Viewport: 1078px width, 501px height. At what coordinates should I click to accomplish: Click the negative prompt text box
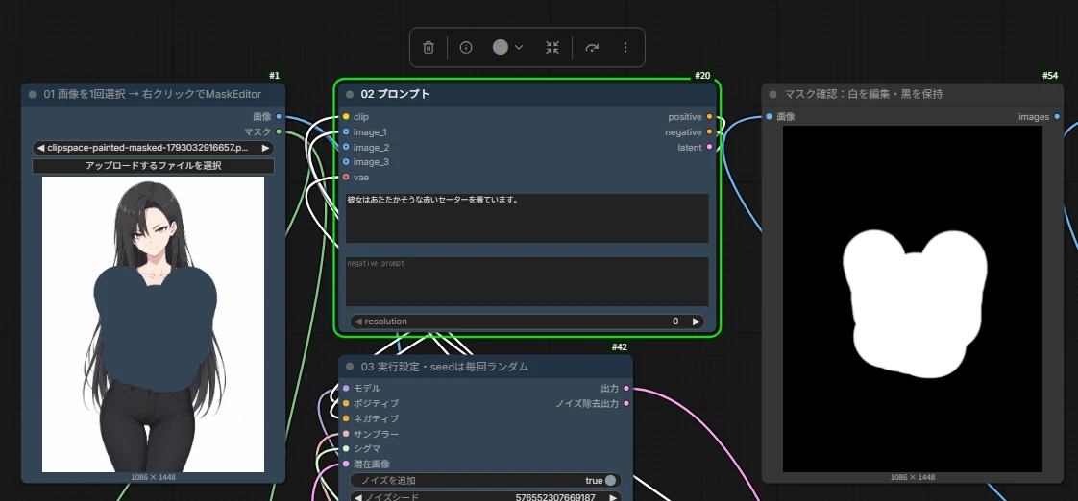527,281
